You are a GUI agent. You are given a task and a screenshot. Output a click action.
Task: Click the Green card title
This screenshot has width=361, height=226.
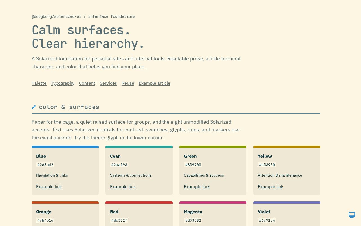coord(190,156)
